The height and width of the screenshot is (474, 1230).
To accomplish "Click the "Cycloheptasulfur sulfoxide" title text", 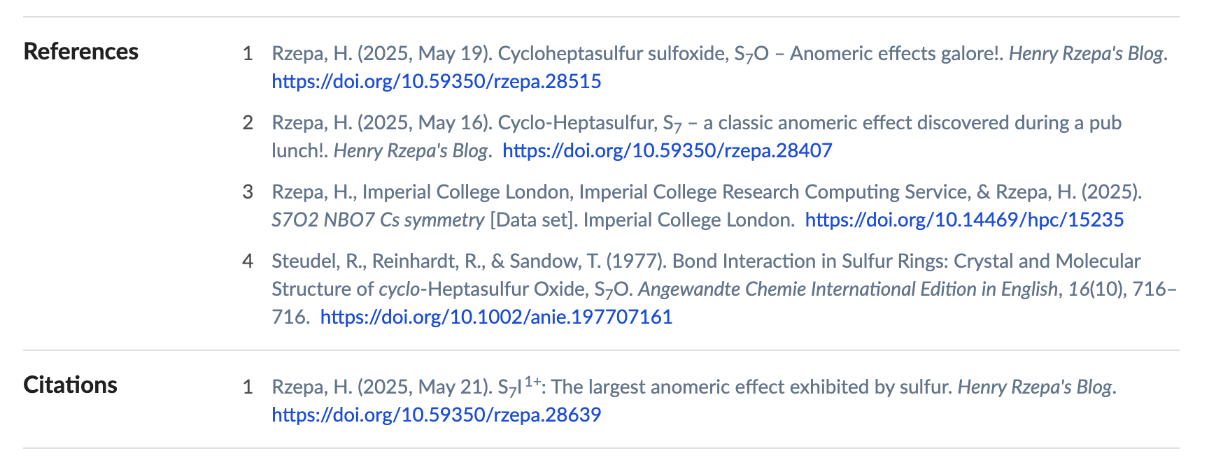I will pos(612,54).
